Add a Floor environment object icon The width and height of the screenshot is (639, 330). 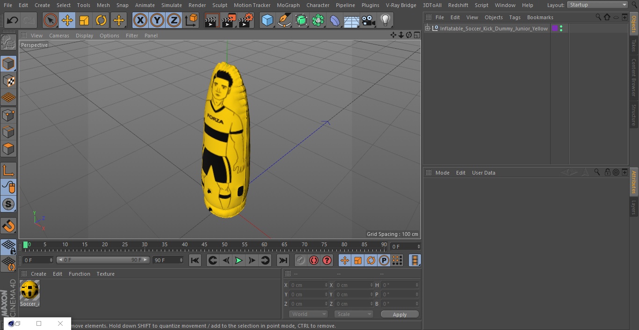[x=352, y=21]
